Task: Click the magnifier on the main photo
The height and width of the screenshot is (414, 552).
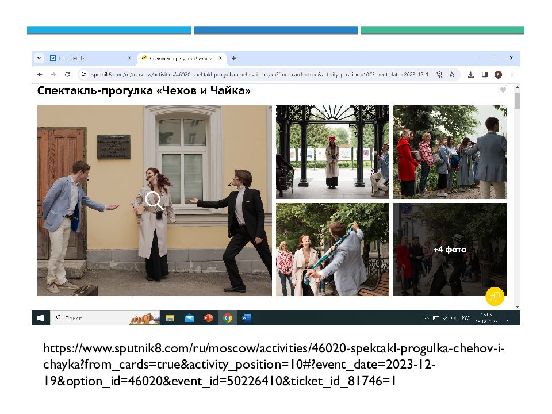Action: pyautogui.click(x=154, y=201)
